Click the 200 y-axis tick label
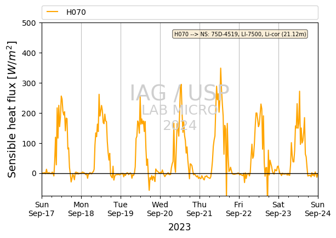The image size is (336, 238). pyautogui.click(x=29, y=114)
